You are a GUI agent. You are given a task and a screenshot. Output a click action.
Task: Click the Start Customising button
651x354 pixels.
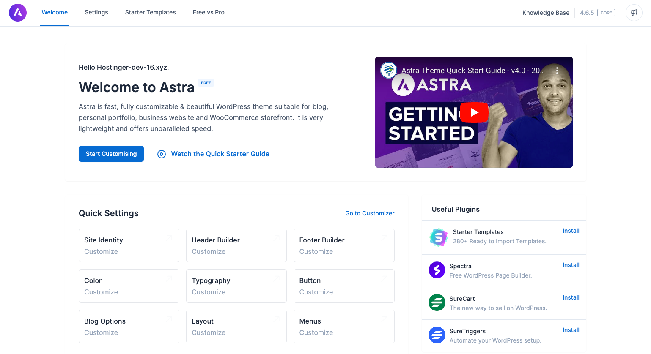click(x=111, y=154)
